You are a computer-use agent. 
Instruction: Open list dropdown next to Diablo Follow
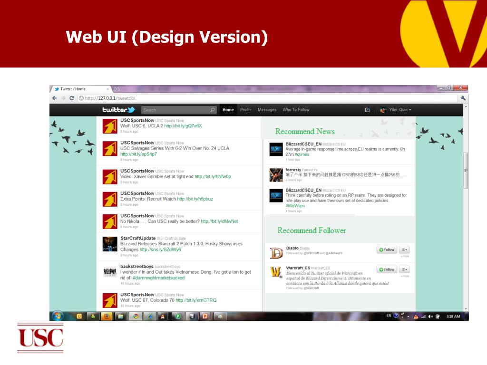404,250
